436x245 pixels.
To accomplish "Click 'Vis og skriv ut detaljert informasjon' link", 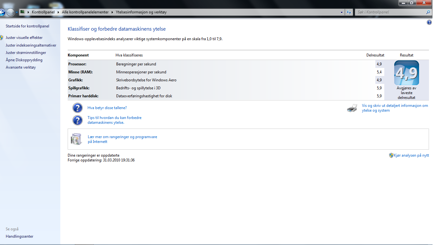I will 395,108.
